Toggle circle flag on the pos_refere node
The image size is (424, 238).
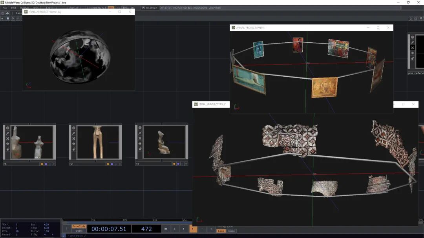412,37
